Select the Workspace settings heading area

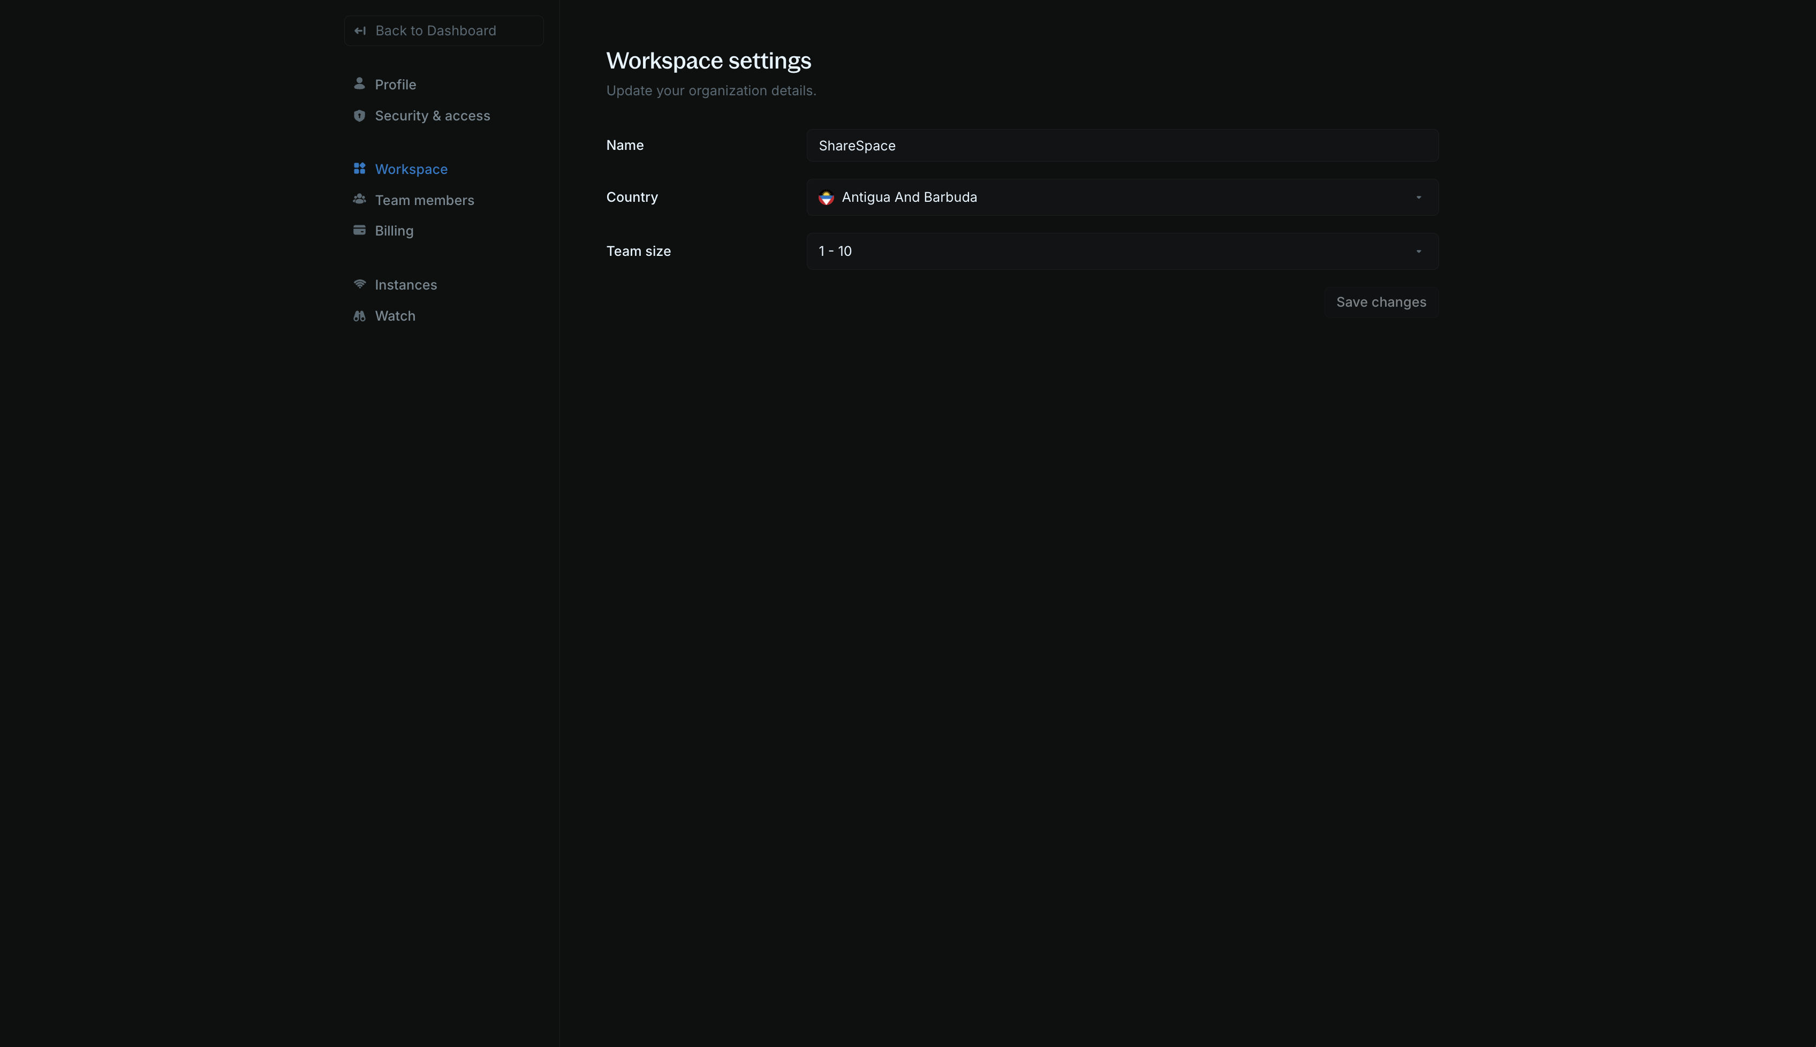708,60
